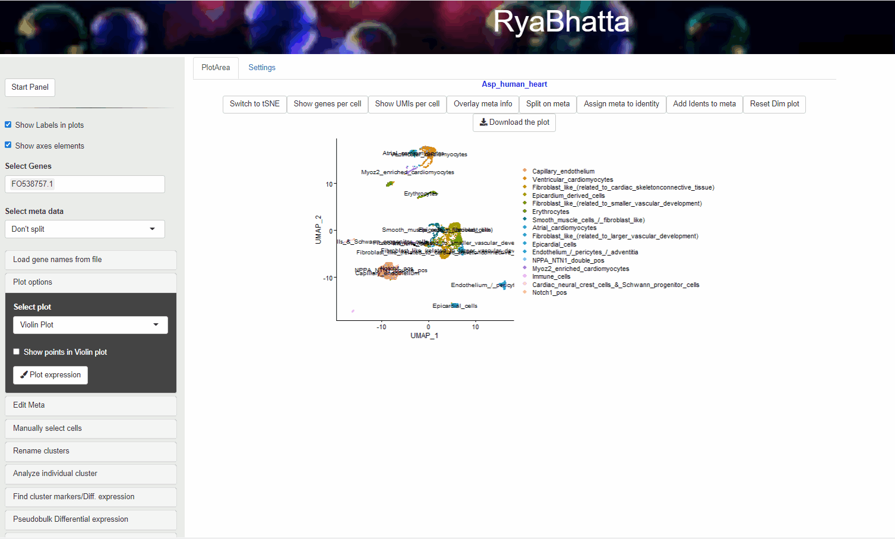Open the Violin Plot selection dropdown
The image size is (895, 539).
pyautogui.click(x=90, y=325)
